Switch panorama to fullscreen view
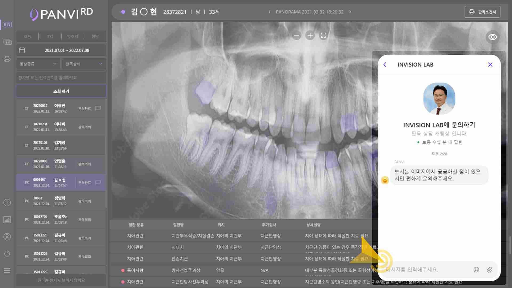The image size is (512, 288). pos(323,35)
